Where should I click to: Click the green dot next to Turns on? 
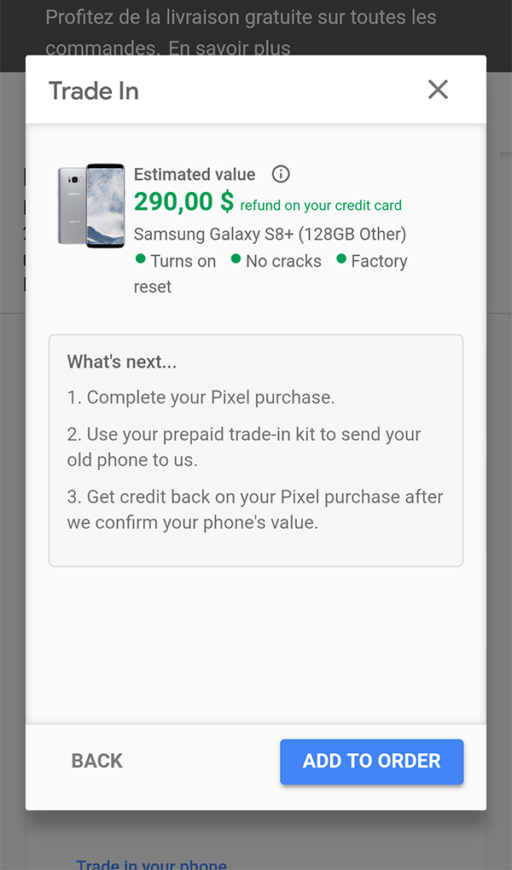tap(141, 258)
